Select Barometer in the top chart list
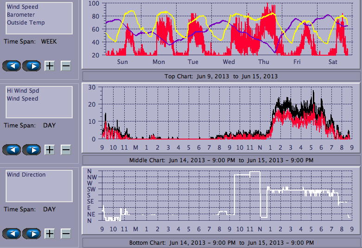362x248 pixels. [x=20, y=15]
